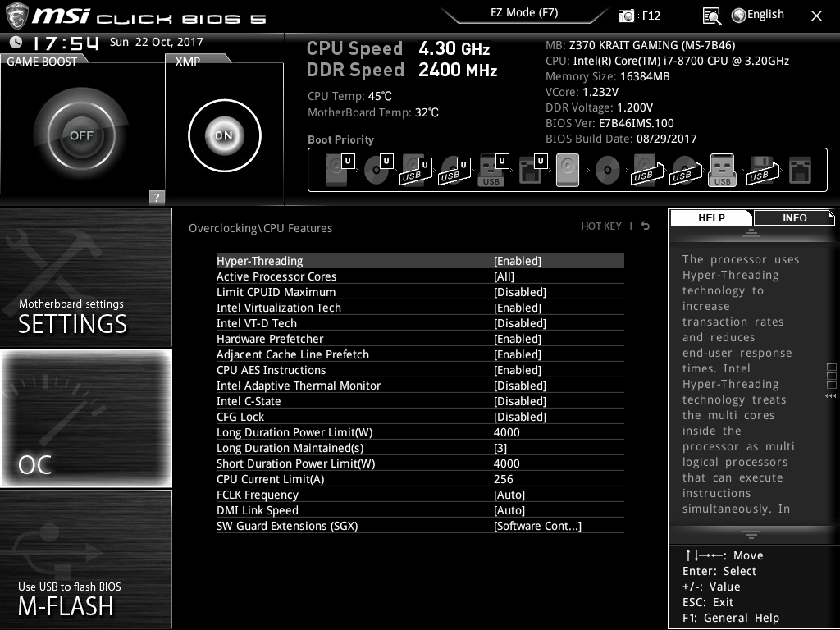Open Active Processor Cores All option
840x630 pixels.
tap(504, 276)
